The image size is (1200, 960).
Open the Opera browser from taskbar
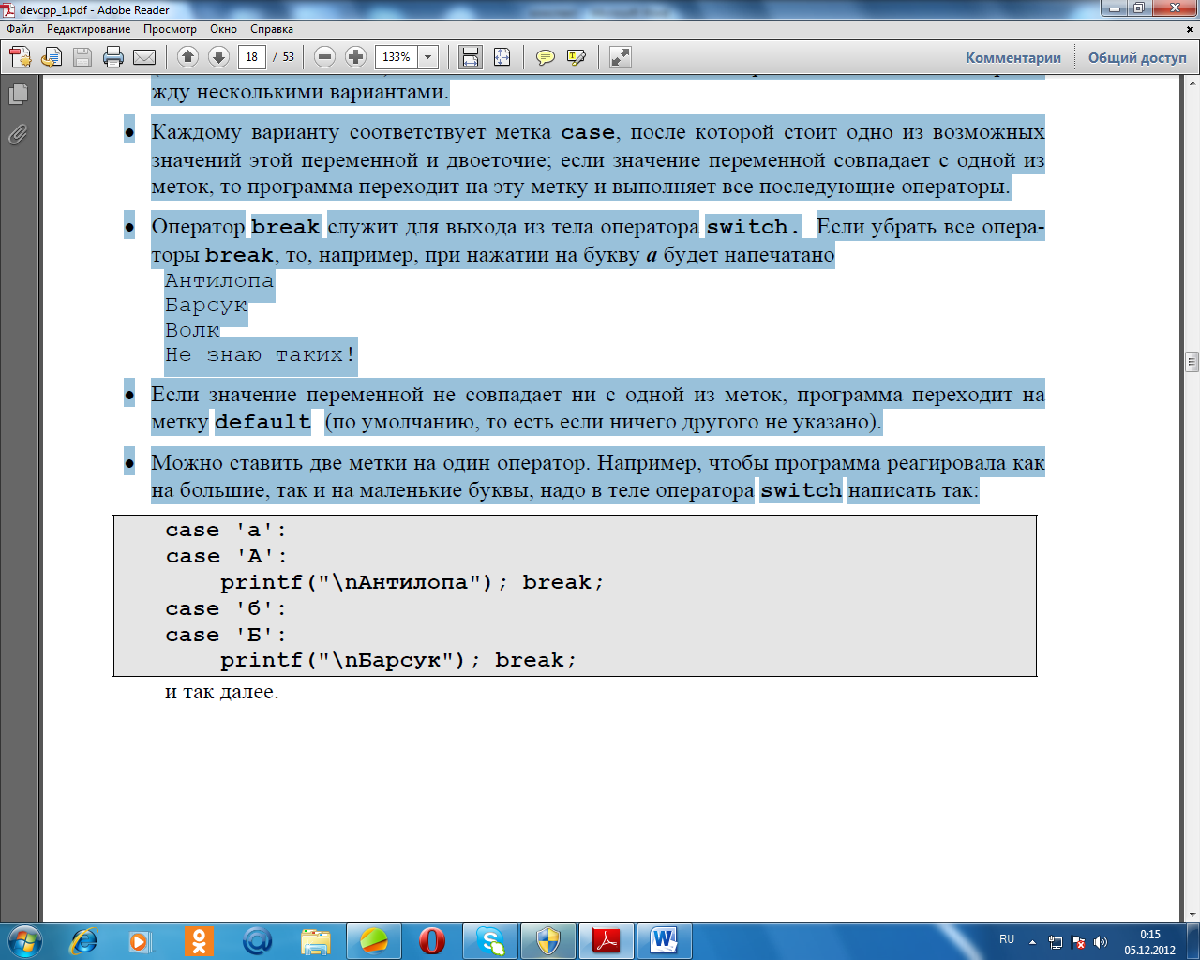[432, 940]
